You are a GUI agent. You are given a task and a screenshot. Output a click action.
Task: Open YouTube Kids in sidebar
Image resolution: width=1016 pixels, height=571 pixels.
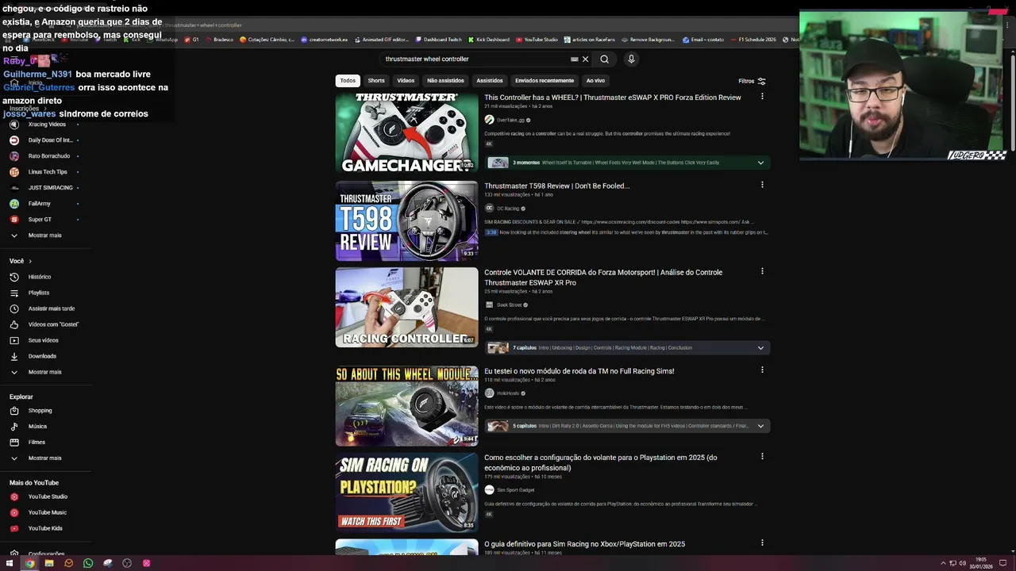pos(44,528)
